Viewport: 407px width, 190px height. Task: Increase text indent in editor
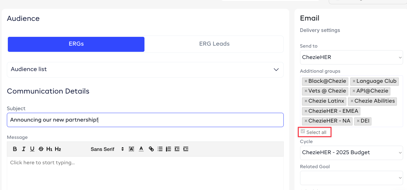[x=186, y=149]
